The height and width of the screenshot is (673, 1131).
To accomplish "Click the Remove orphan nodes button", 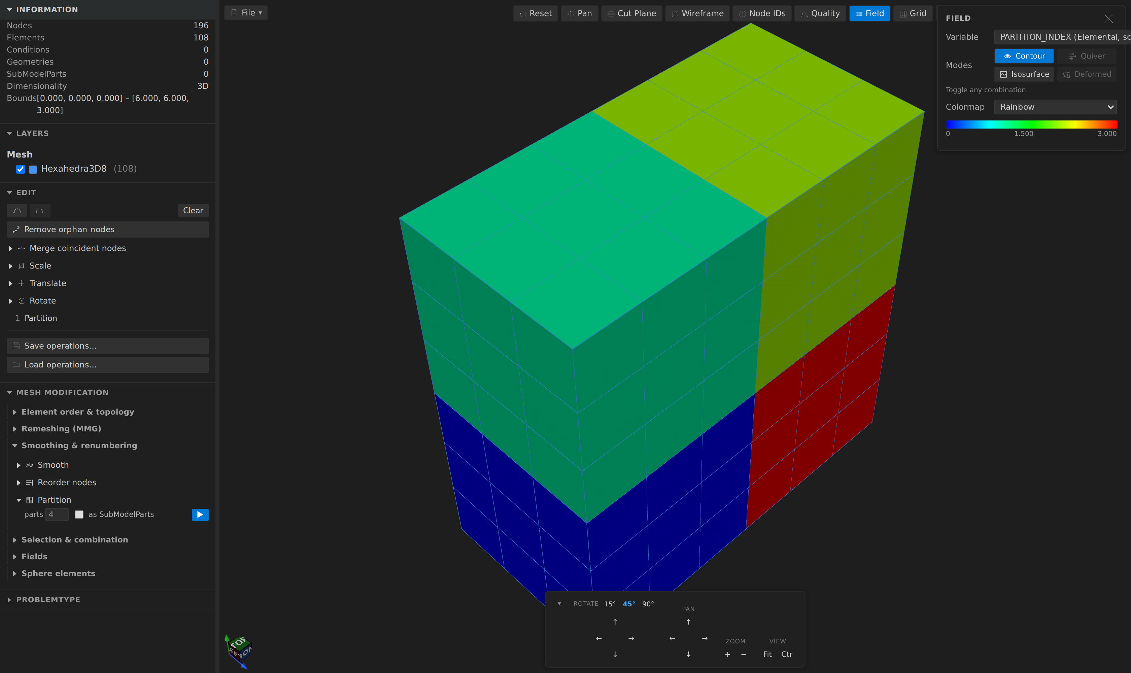I will (x=107, y=229).
